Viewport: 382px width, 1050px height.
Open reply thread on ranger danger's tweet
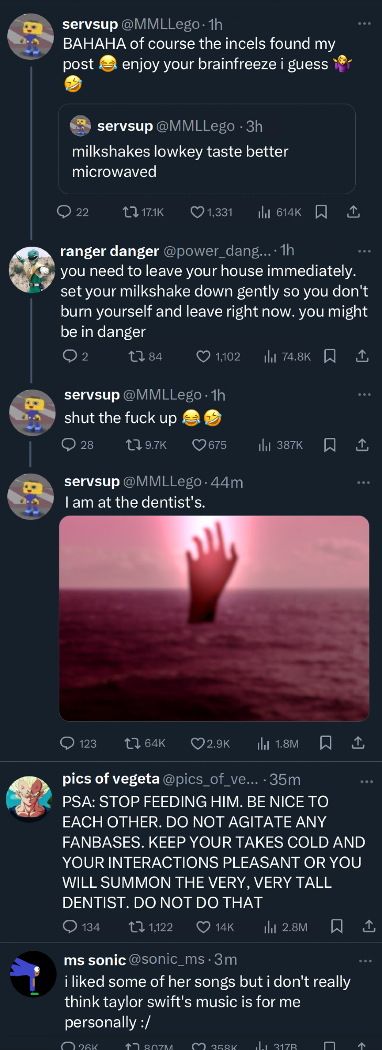pyautogui.click(x=70, y=356)
